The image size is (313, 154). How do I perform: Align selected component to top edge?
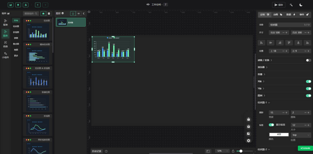coord(289,42)
